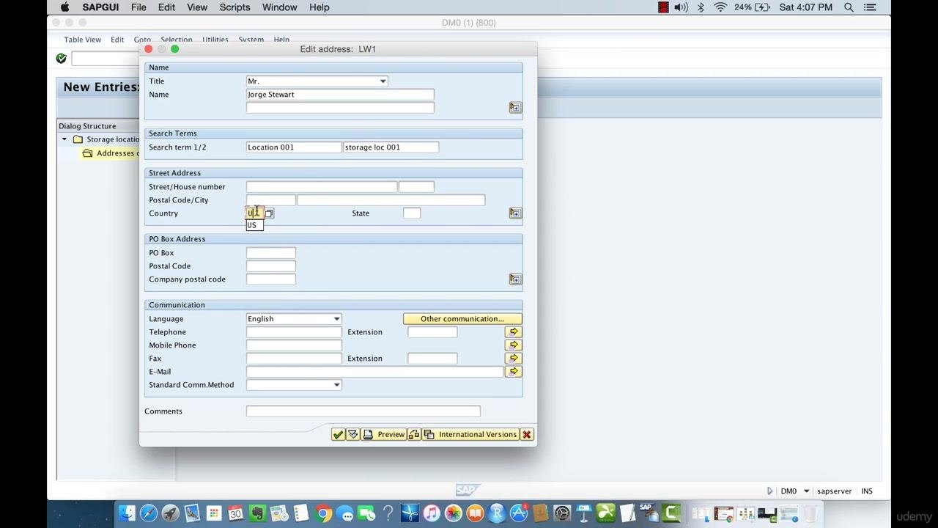Click the double-arrow icon beside Preview
This screenshot has width=938, height=528.
click(352, 434)
